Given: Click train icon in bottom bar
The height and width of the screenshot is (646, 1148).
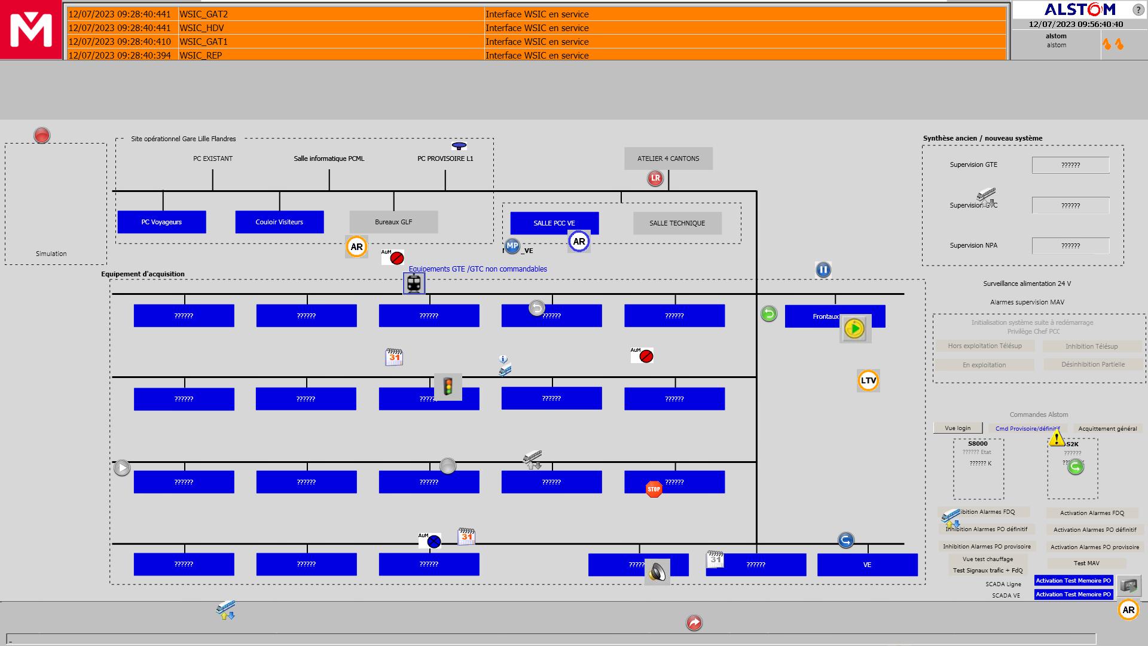Looking at the screenshot, I should [225, 610].
